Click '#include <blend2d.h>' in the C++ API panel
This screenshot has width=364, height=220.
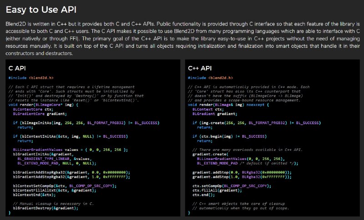(211, 78)
